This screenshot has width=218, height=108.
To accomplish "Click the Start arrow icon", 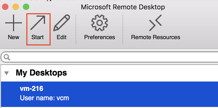I will coord(38,23).
